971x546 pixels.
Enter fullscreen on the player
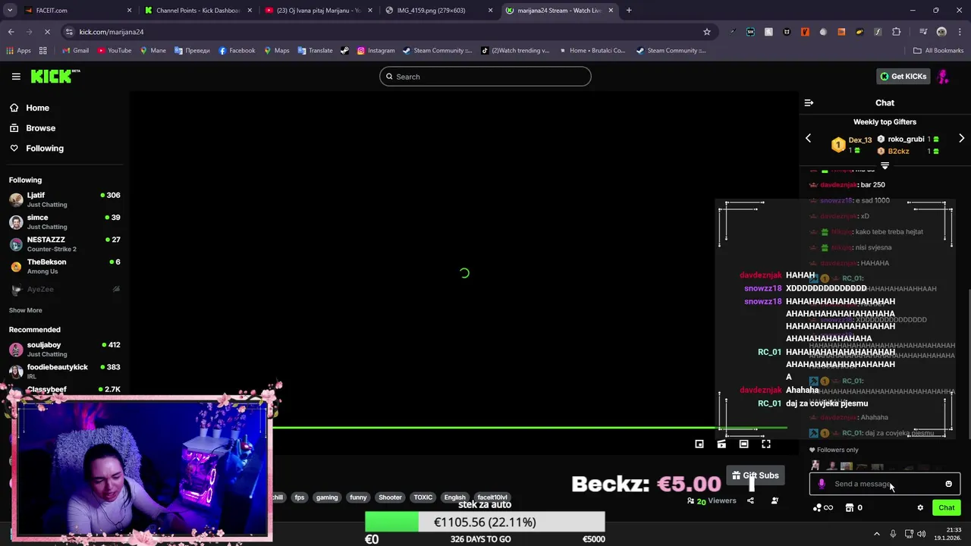click(766, 444)
